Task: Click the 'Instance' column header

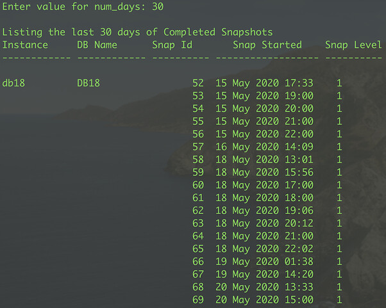Action: [25, 45]
